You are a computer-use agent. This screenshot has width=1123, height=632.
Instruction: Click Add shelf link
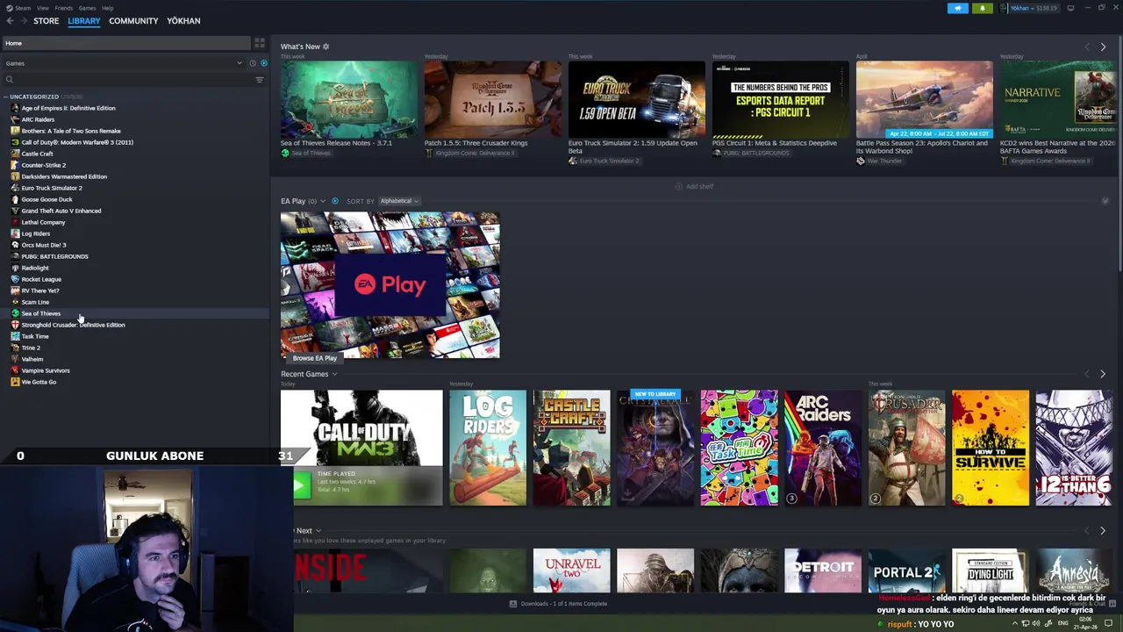pos(694,186)
